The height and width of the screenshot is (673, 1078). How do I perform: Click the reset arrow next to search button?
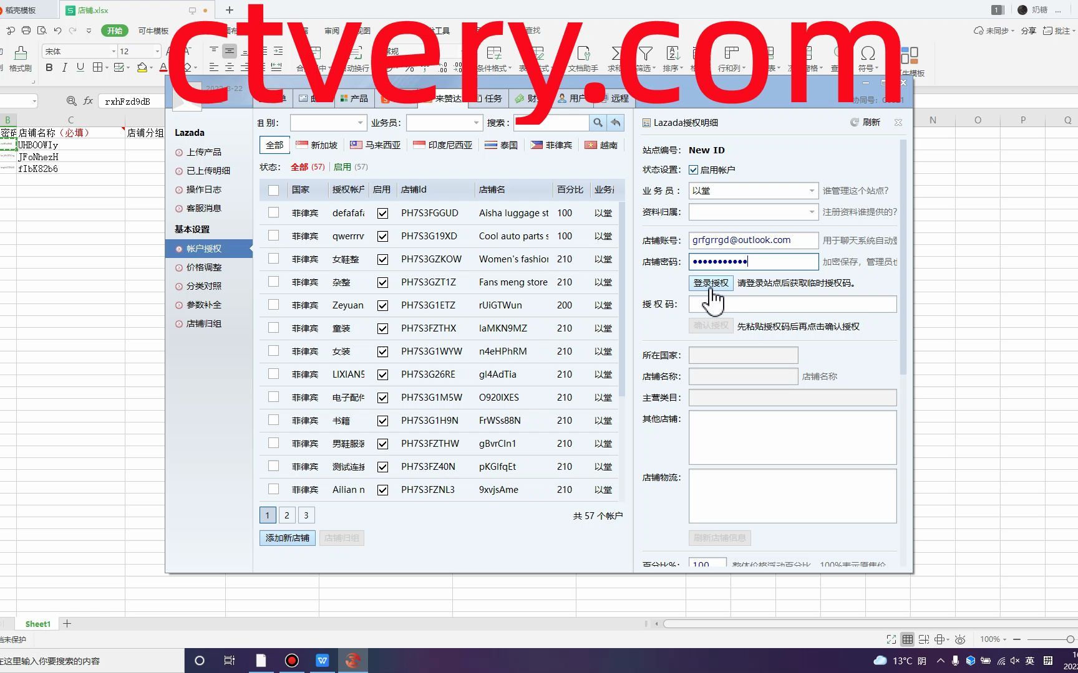pos(616,123)
